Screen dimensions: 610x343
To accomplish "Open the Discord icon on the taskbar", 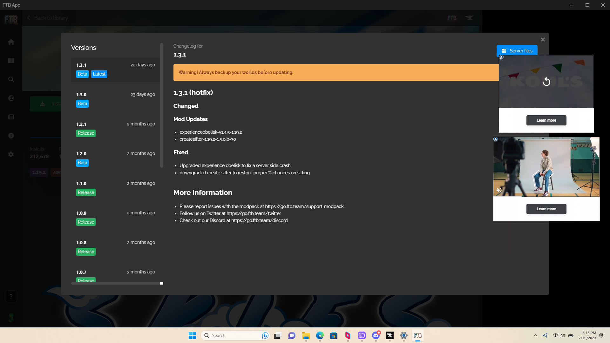I will (x=376, y=335).
